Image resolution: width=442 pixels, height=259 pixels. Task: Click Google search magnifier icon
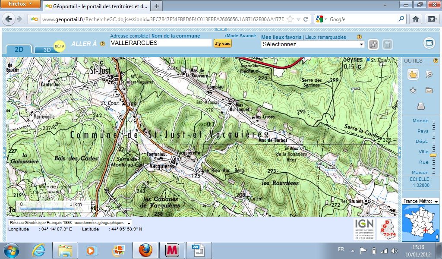pos(401,19)
